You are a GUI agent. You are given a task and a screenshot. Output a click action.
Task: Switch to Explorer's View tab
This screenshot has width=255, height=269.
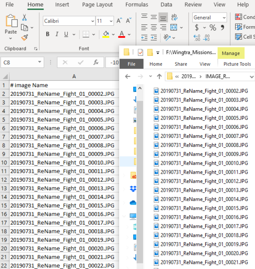coord(205,64)
